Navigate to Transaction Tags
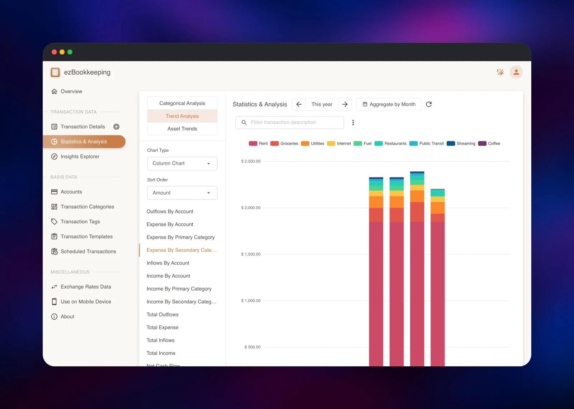 pos(84,222)
